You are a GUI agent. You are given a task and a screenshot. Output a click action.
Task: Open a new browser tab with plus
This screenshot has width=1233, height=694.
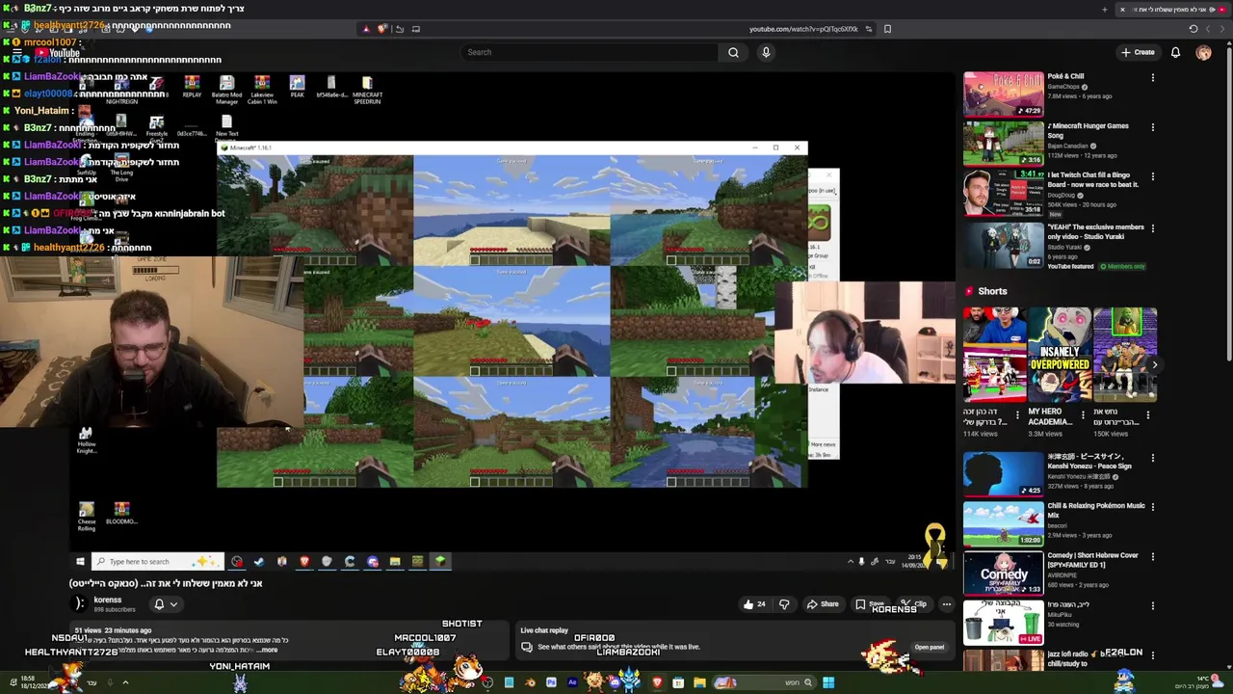click(1104, 10)
